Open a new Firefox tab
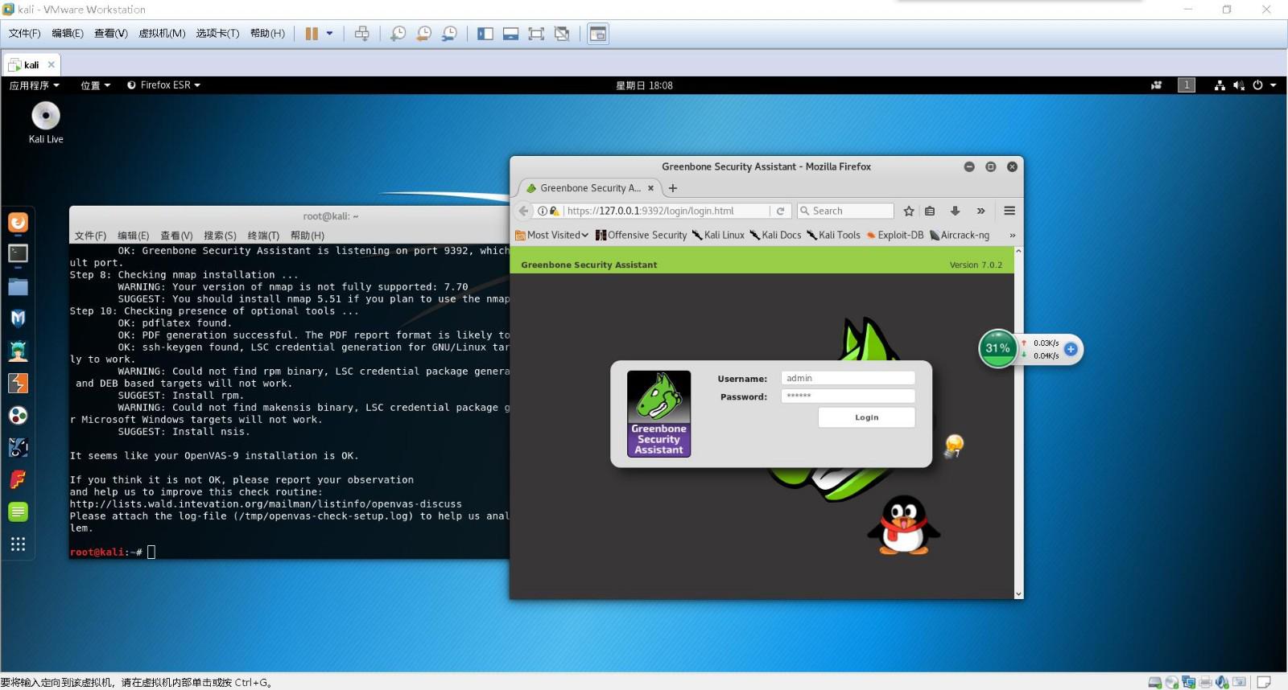Screen dimensions: 1288x690 tap(673, 188)
